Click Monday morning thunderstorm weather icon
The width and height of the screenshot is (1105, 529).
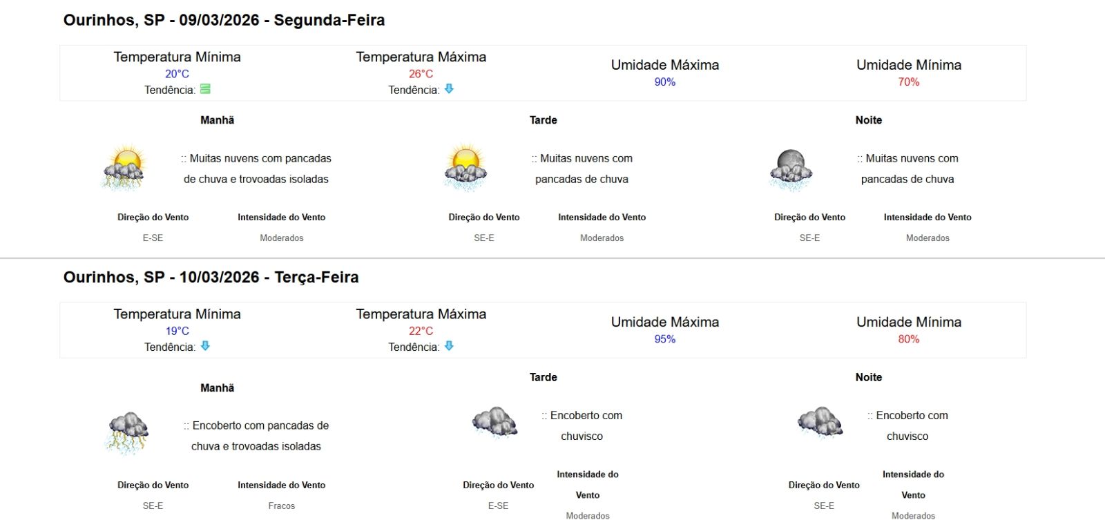click(x=124, y=168)
